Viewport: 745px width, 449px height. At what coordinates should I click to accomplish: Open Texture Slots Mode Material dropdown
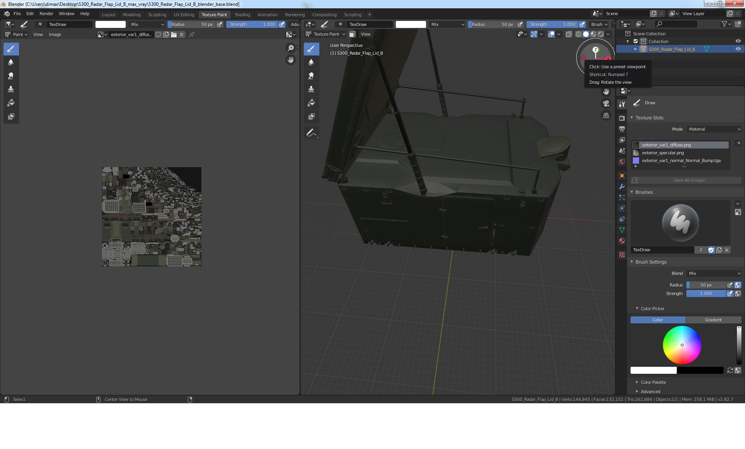click(x=714, y=129)
